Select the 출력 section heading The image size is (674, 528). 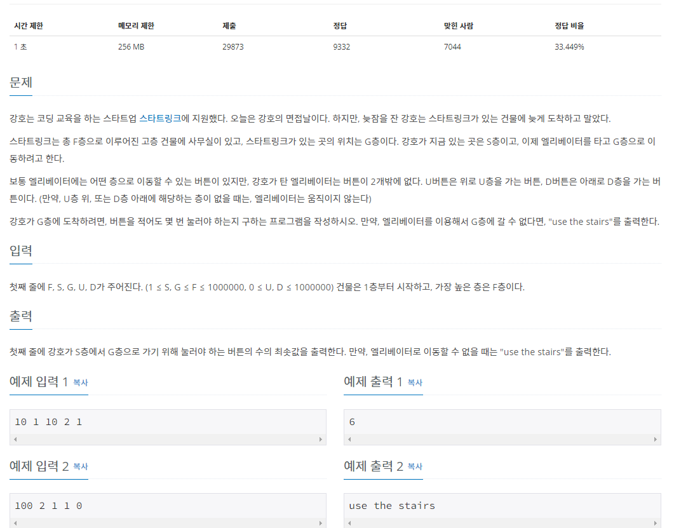21,316
